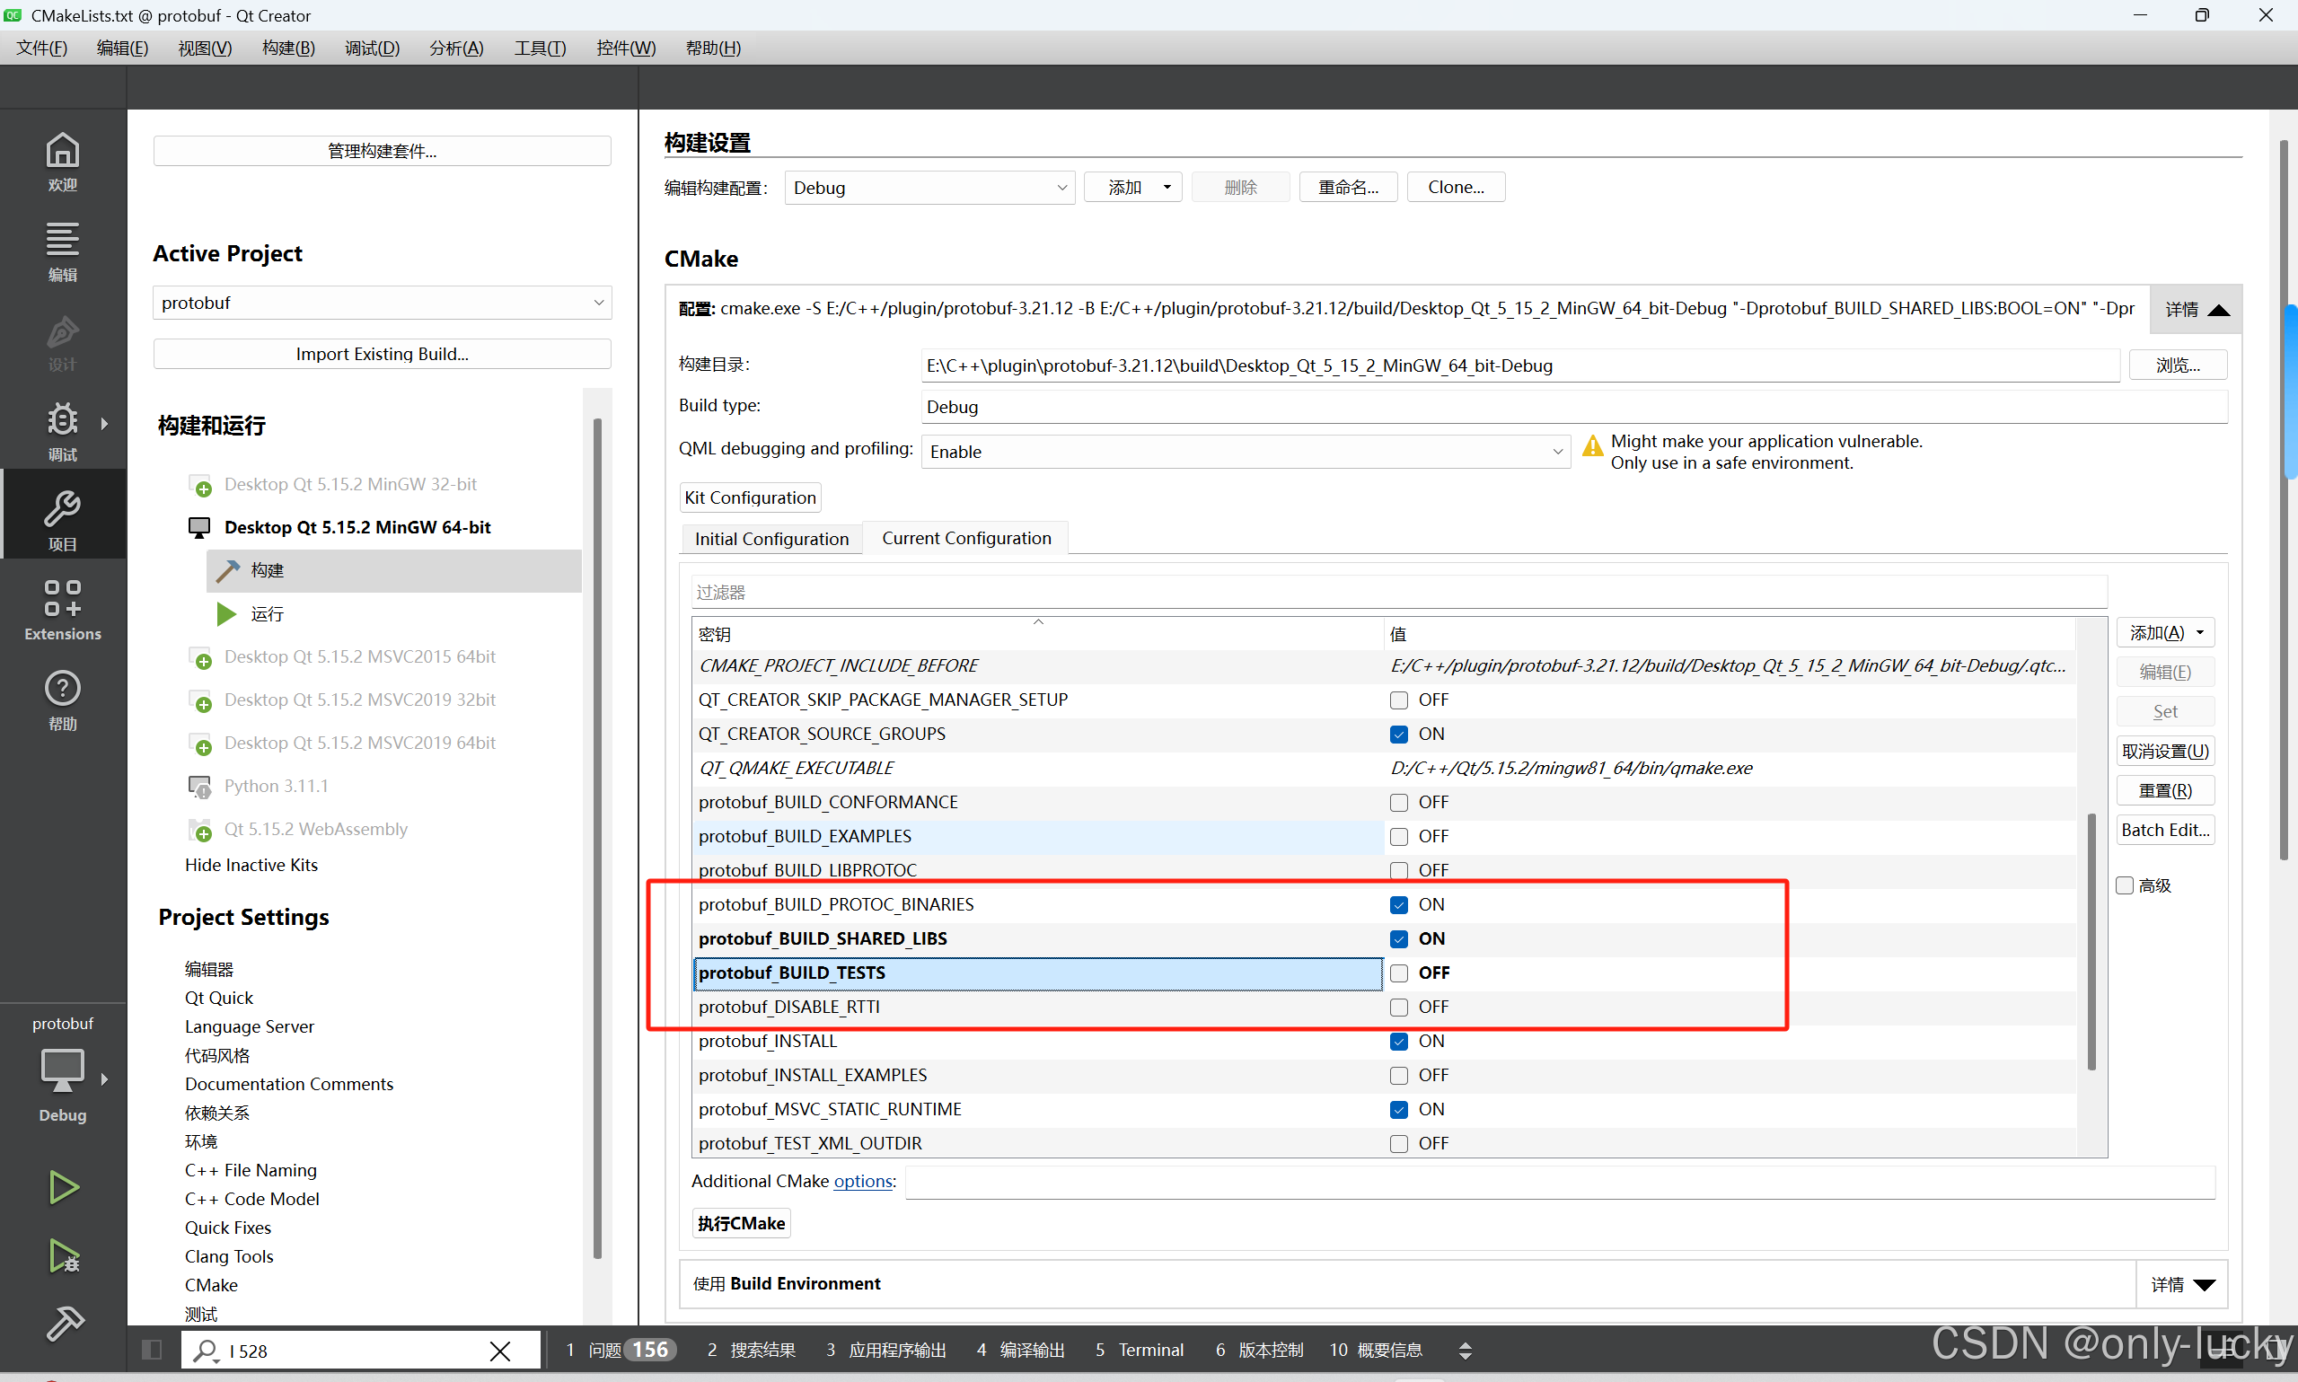
Task: Click the 过滤器 filter input field
Action: tap(1396, 593)
